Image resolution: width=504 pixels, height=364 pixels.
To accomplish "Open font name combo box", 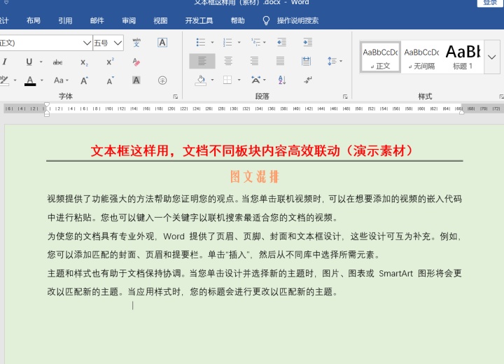I will [x=46, y=43].
